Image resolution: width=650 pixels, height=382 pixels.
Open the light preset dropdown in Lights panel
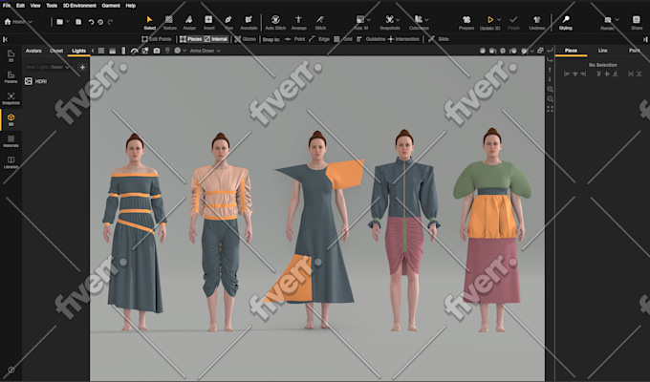point(47,67)
